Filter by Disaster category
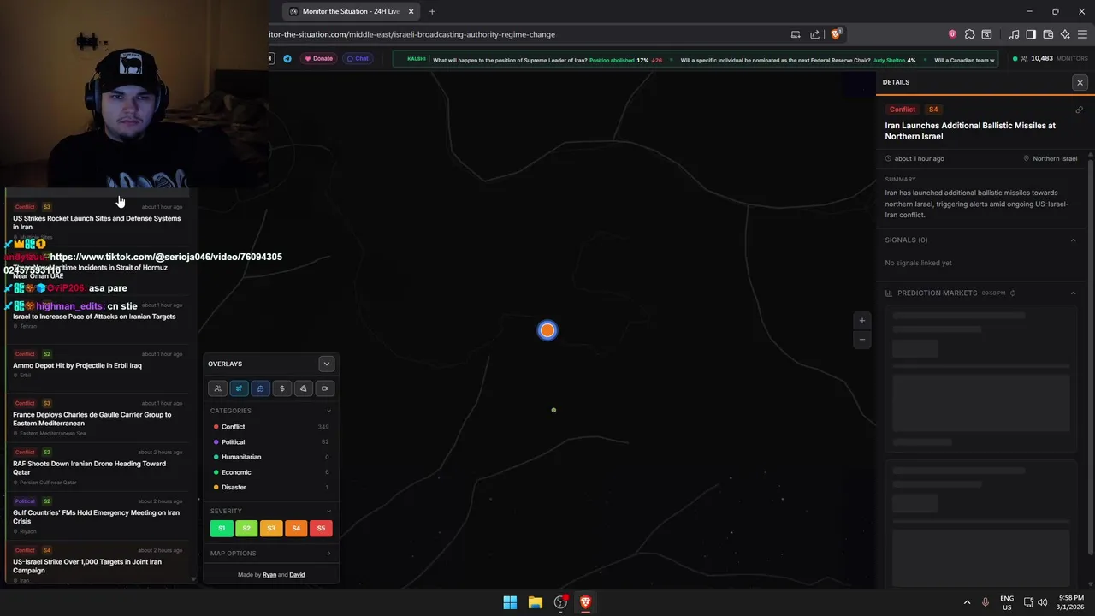Viewport: 1095px width, 616px height. coord(270,488)
